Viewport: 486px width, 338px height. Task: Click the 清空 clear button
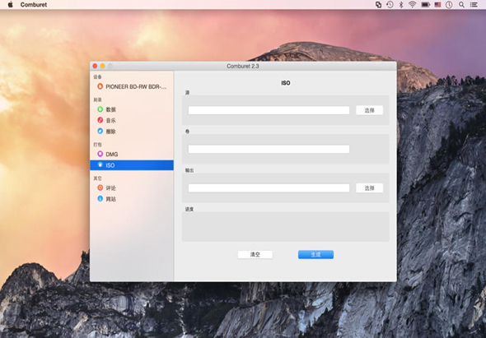[x=255, y=254]
